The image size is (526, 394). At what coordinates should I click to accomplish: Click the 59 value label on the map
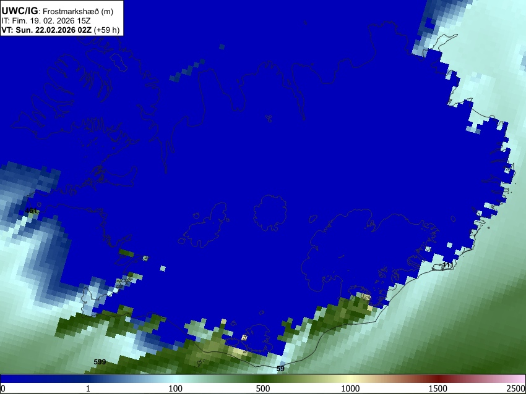tap(280, 369)
